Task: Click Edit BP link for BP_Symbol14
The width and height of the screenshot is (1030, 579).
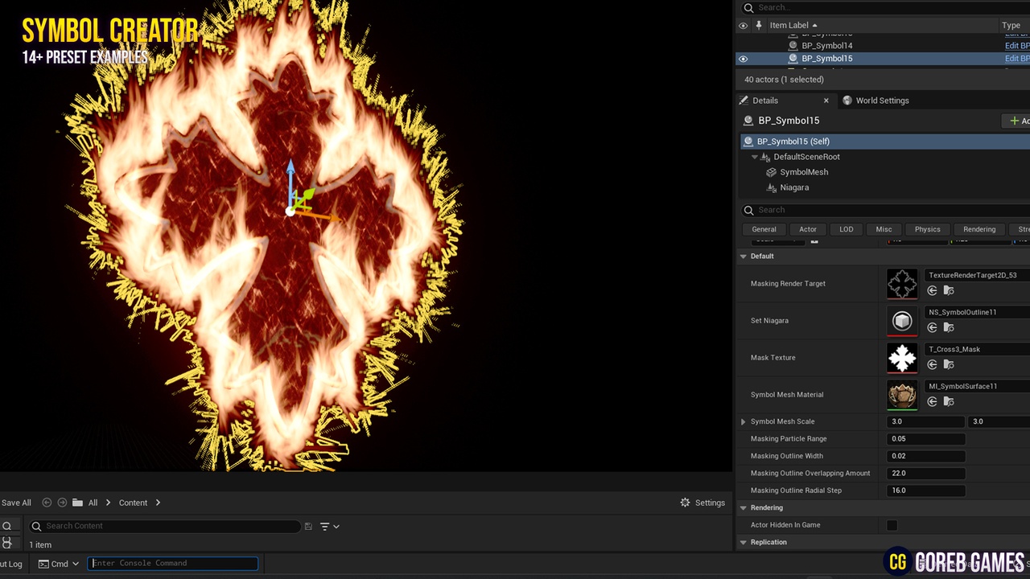Action: tap(1017, 46)
